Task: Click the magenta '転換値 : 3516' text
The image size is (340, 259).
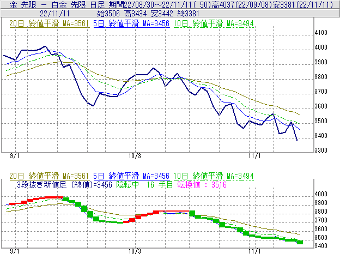Action: 202,185
